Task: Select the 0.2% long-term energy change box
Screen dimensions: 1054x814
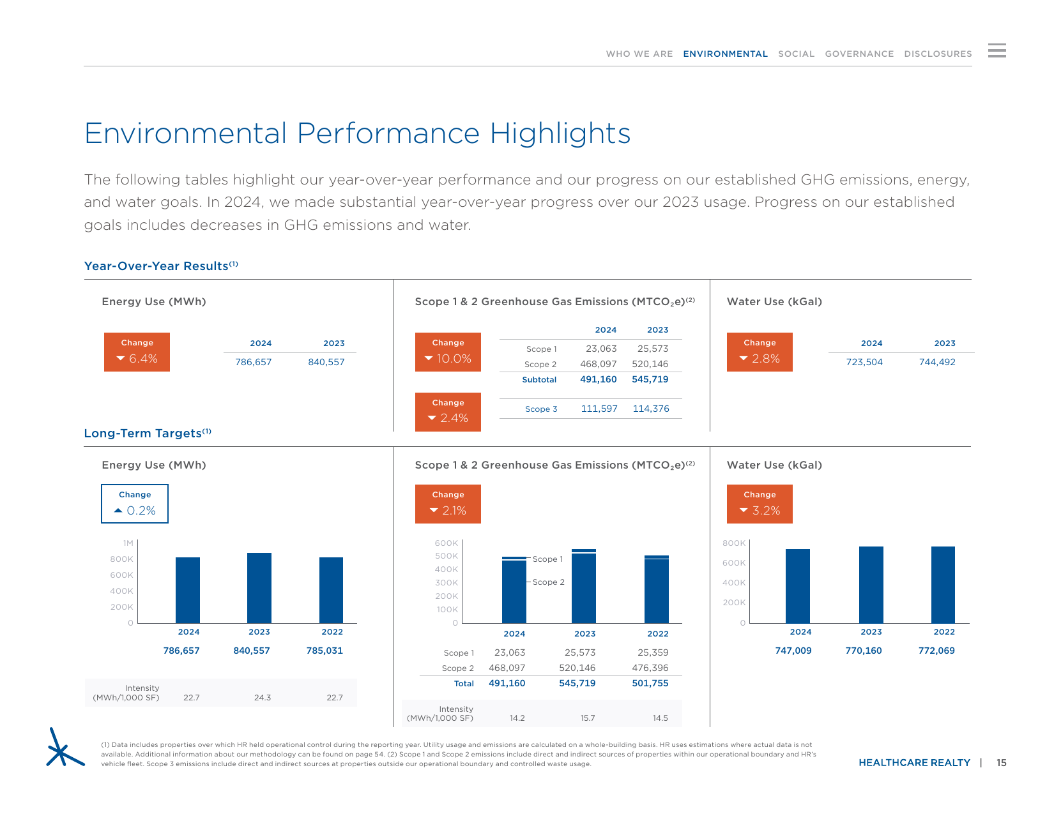Action: tap(135, 504)
